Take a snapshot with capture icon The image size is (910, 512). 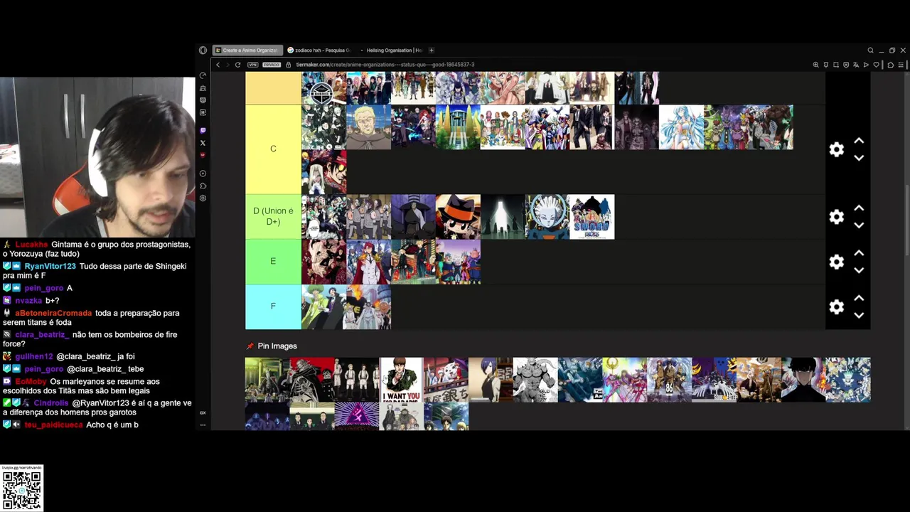836,65
